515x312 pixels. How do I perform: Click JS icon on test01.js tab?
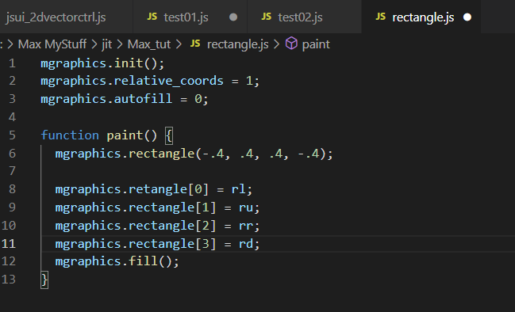click(152, 17)
